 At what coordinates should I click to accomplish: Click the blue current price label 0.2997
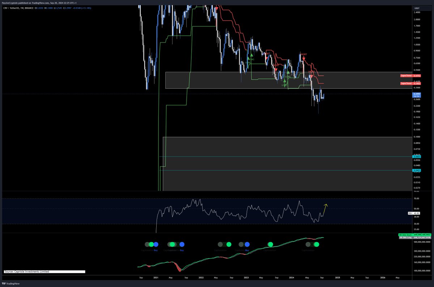[417, 94]
